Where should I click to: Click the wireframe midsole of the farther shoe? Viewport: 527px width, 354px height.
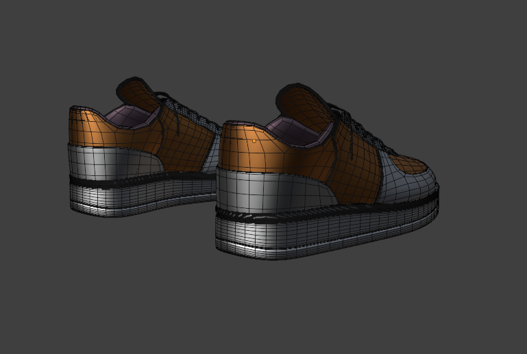[137, 197]
